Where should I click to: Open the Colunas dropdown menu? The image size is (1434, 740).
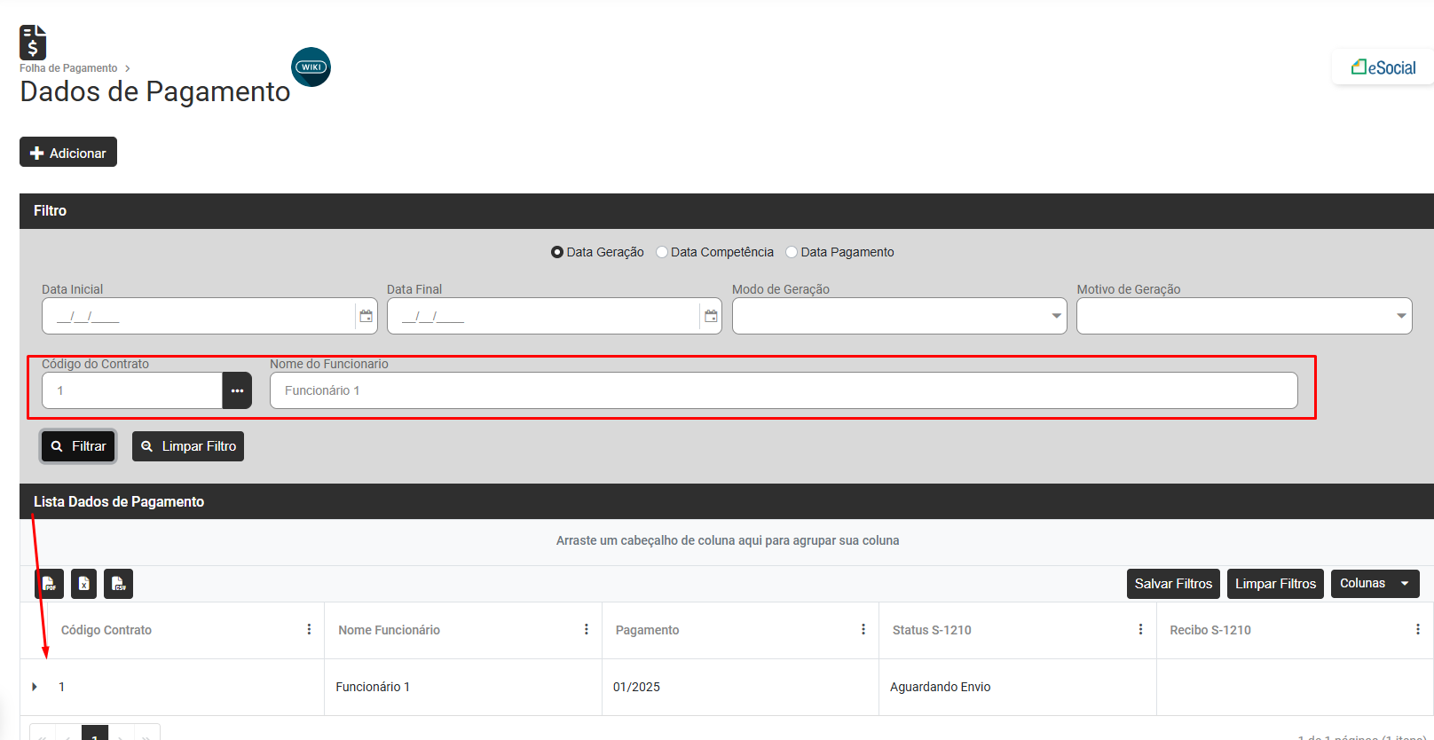click(1375, 584)
